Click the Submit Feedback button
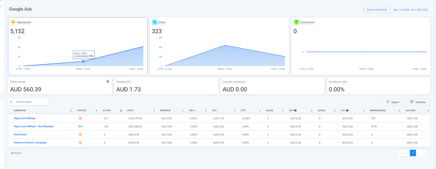The height and width of the screenshot is (169, 436). pyautogui.click(x=377, y=10)
